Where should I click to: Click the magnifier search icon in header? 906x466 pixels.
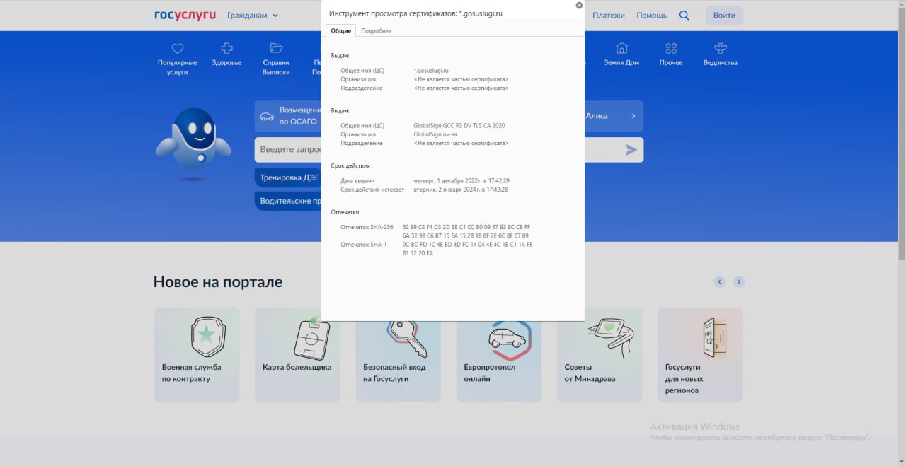pos(684,15)
